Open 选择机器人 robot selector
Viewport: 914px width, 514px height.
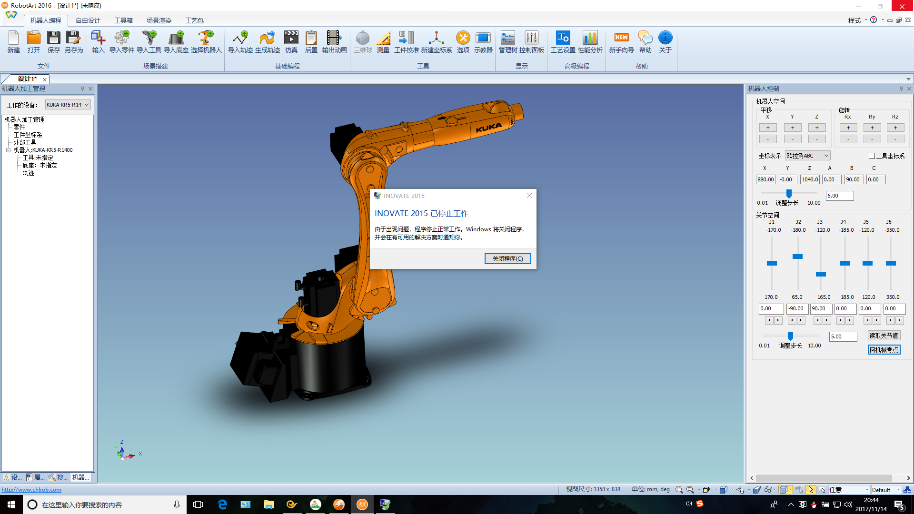pos(206,42)
